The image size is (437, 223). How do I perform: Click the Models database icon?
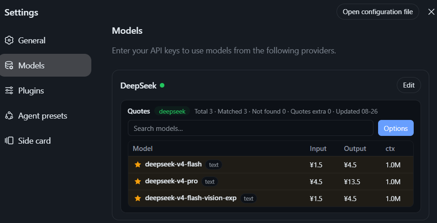pos(9,65)
